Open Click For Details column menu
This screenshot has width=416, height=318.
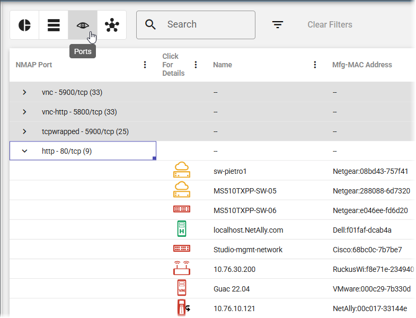[x=196, y=65]
